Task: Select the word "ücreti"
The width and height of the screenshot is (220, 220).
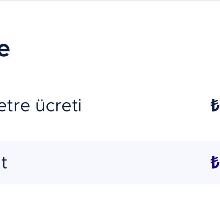Action: pos(59,106)
